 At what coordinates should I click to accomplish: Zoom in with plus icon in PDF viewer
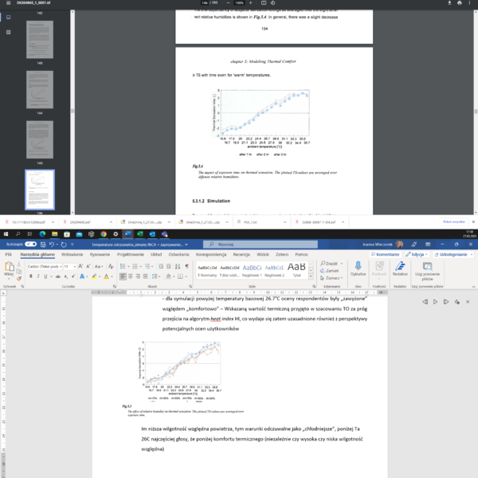click(x=251, y=2)
